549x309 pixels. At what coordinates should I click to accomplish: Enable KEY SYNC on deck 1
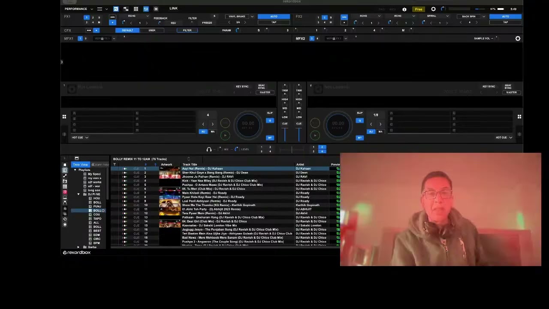(x=242, y=87)
